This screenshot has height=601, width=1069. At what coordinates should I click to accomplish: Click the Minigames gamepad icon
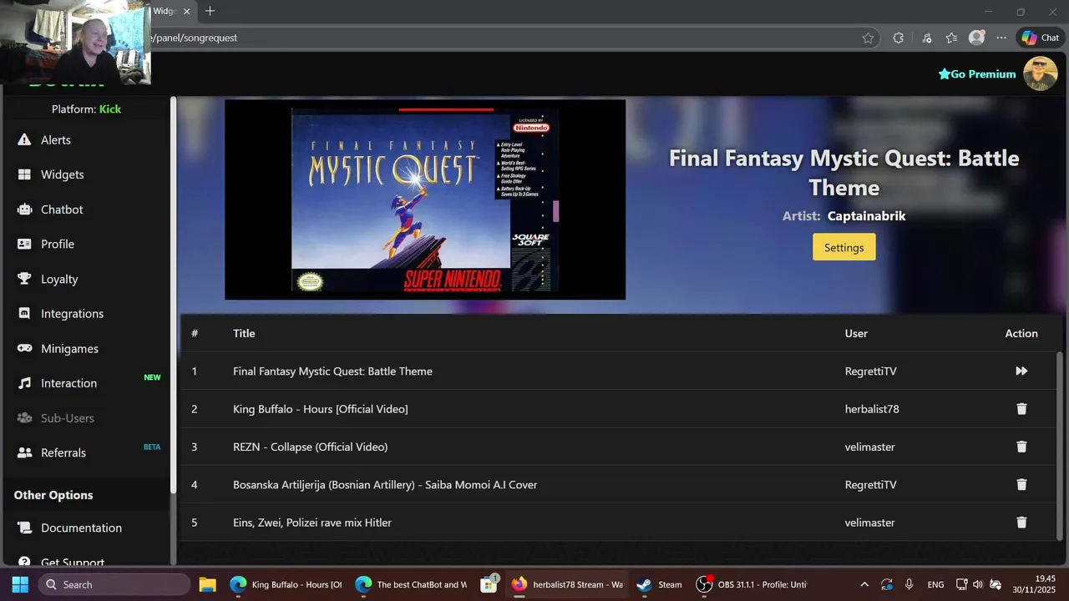pos(24,348)
